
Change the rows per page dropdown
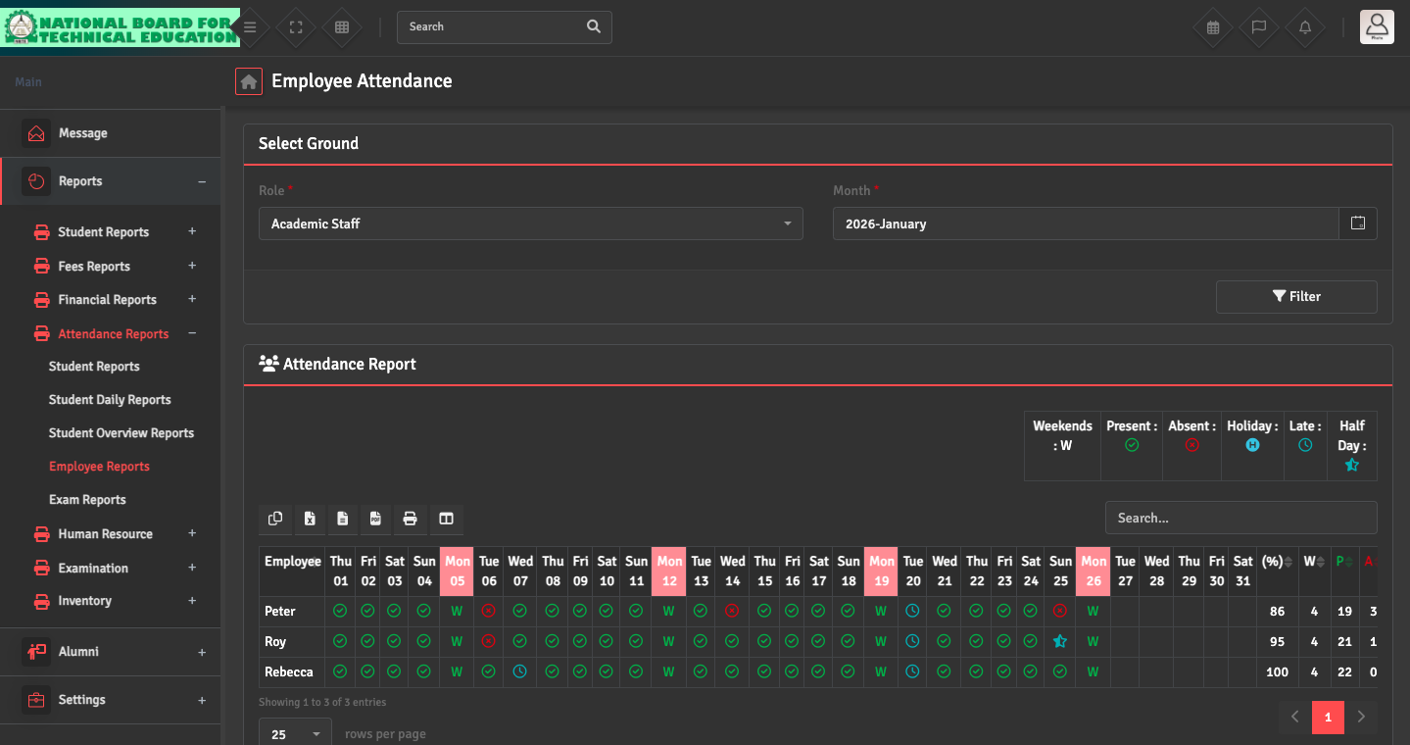(294, 733)
